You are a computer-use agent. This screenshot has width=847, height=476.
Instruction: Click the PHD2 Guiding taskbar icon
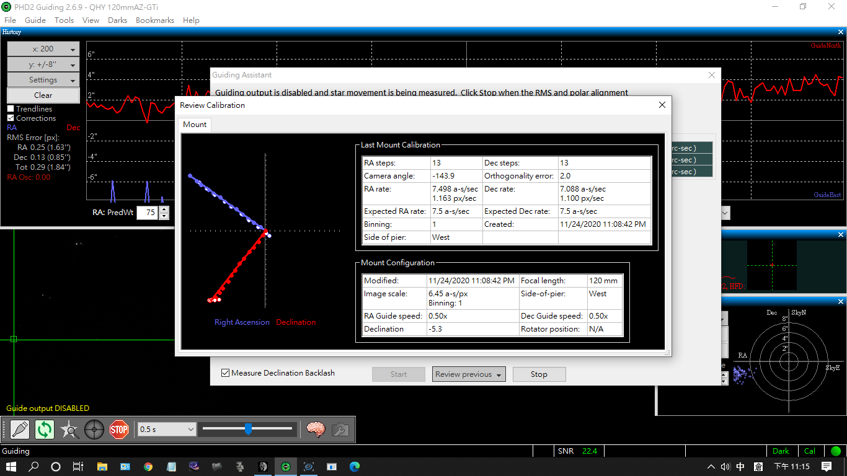point(286,467)
